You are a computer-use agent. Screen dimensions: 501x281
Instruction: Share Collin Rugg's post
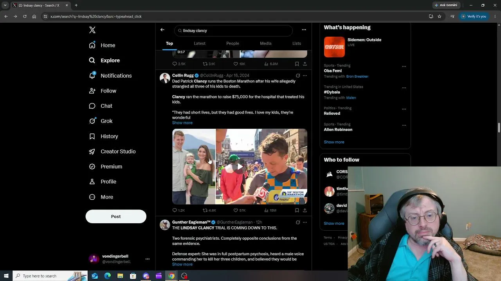coord(305,210)
